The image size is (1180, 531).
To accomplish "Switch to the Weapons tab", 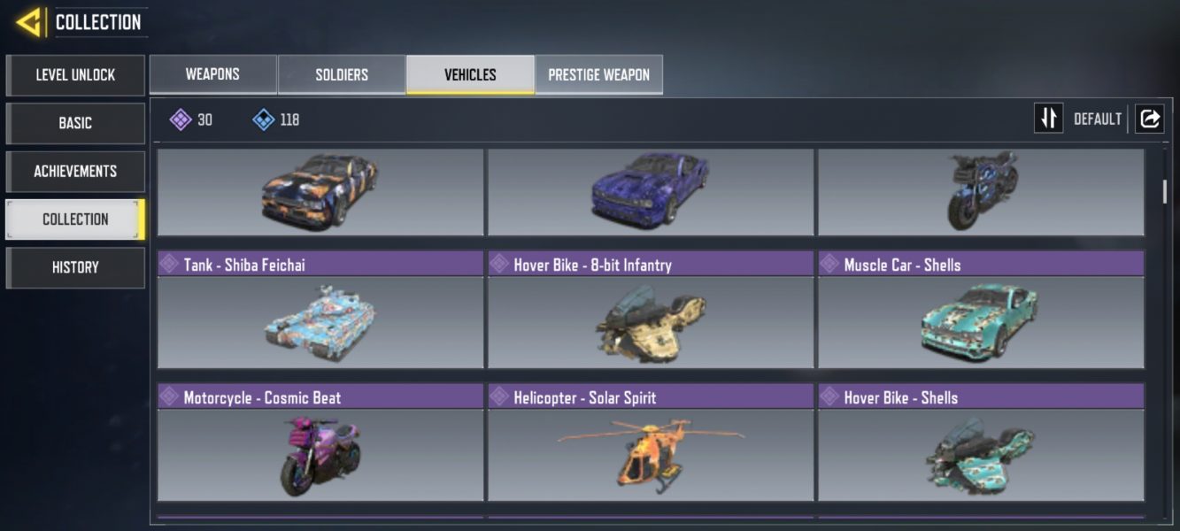I will click(x=212, y=74).
